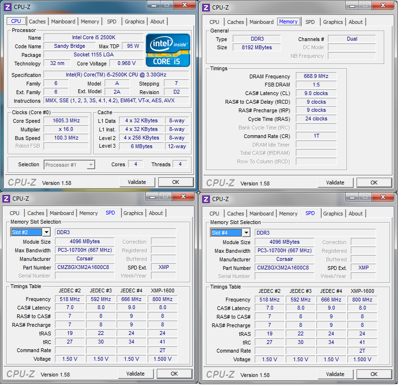Click the Core Voltage value 0.968 V
This screenshot has height=387, width=401.
click(127, 64)
